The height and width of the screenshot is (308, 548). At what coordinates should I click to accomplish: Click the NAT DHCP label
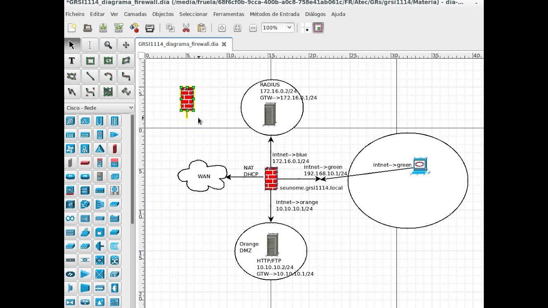click(251, 171)
